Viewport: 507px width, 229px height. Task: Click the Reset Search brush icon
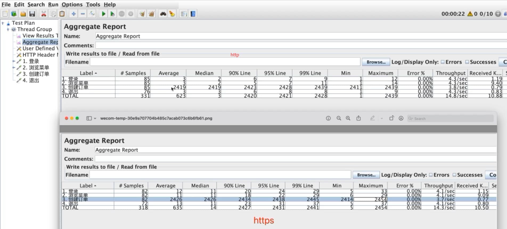click(x=172, y=14)
